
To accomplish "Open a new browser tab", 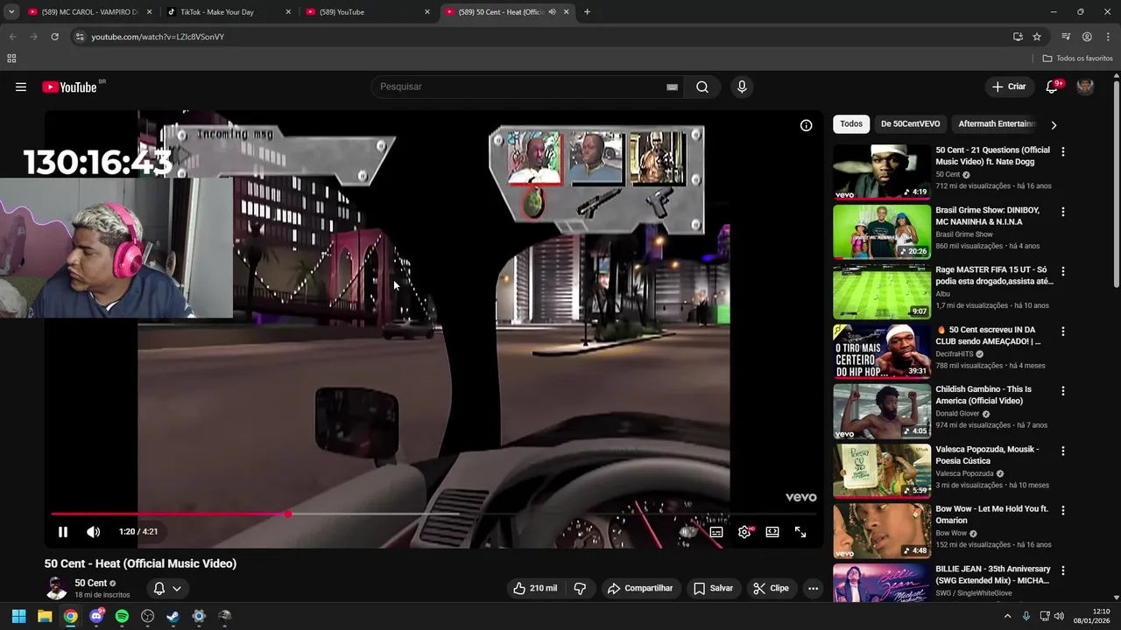I will 587,12.
